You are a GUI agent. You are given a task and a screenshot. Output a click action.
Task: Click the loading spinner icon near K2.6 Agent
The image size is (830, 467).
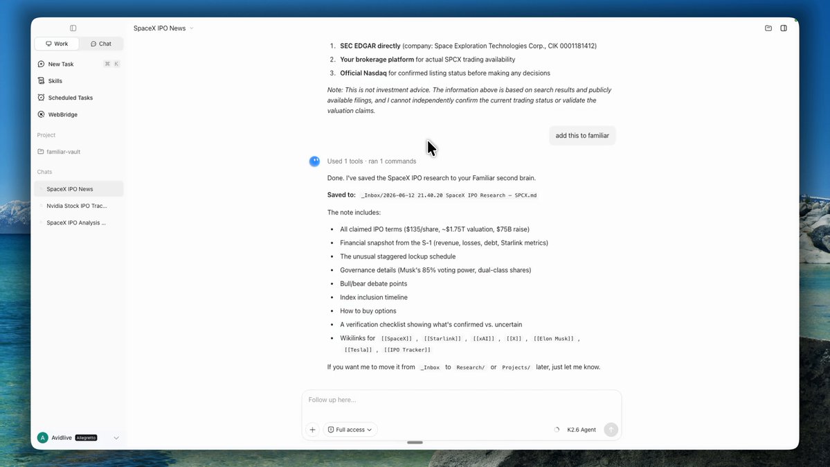[557, 430]
